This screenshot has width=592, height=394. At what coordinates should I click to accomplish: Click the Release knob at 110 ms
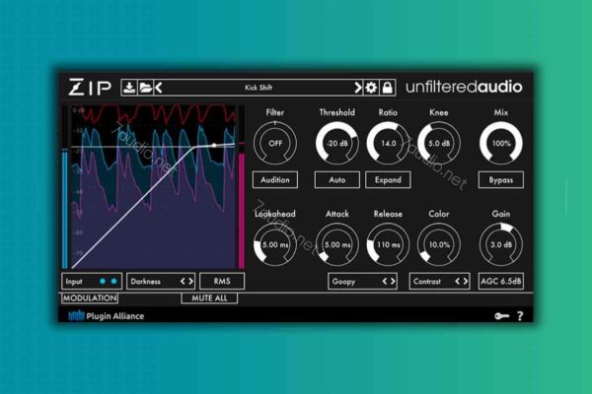coord(388,244)
